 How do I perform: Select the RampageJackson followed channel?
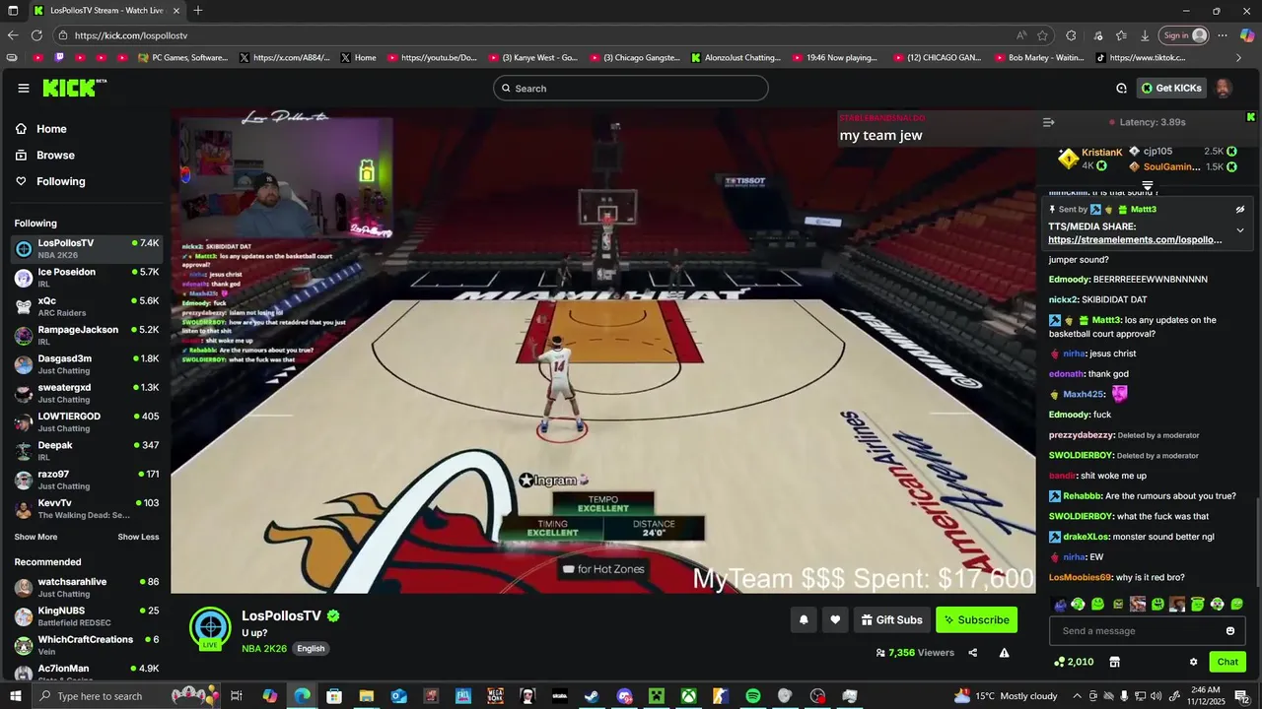point(87,335)
